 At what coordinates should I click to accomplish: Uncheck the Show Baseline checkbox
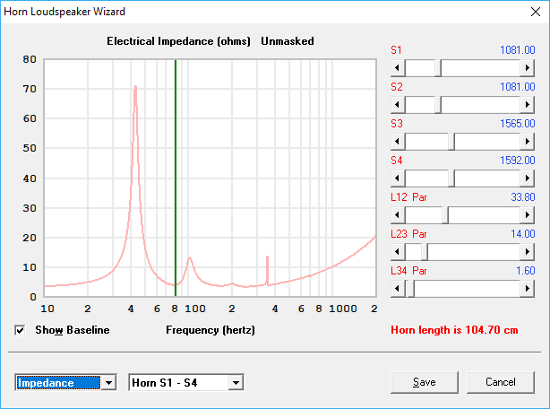tap(20, 330)
